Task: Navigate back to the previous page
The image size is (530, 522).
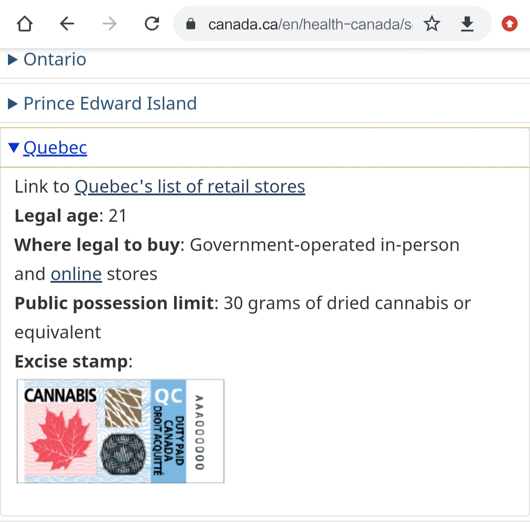Action: tap(67, 24)
